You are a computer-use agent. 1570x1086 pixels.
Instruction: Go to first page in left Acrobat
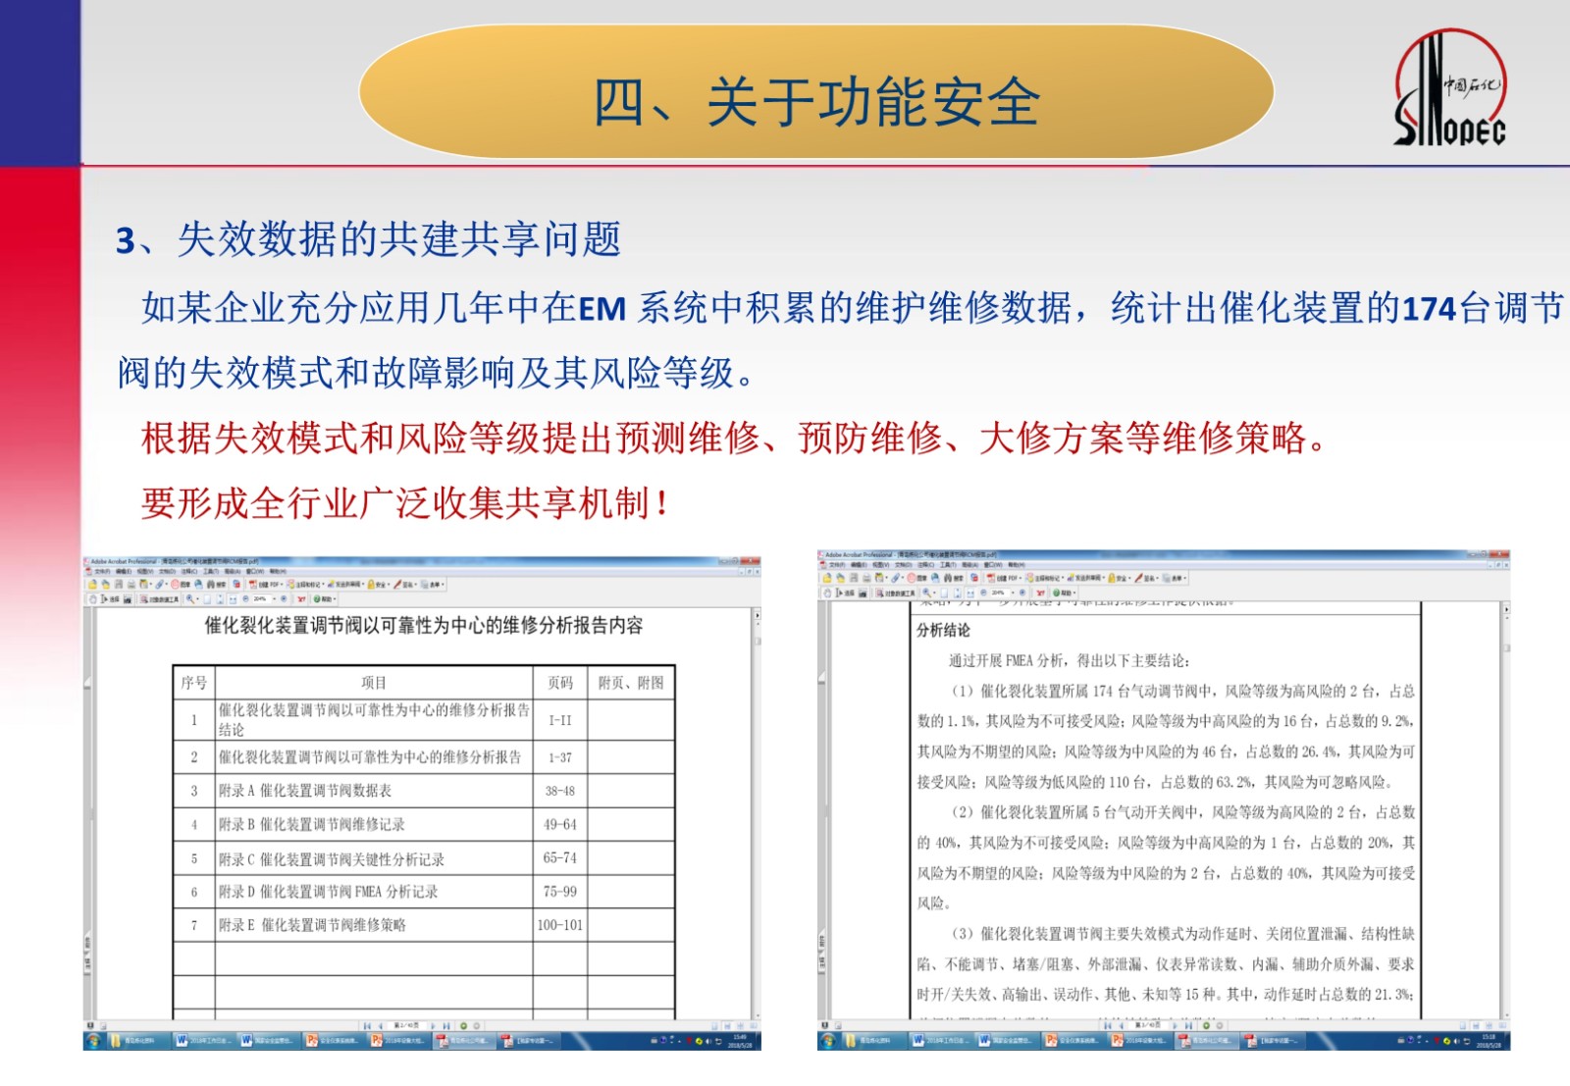tap(367, 1026)
